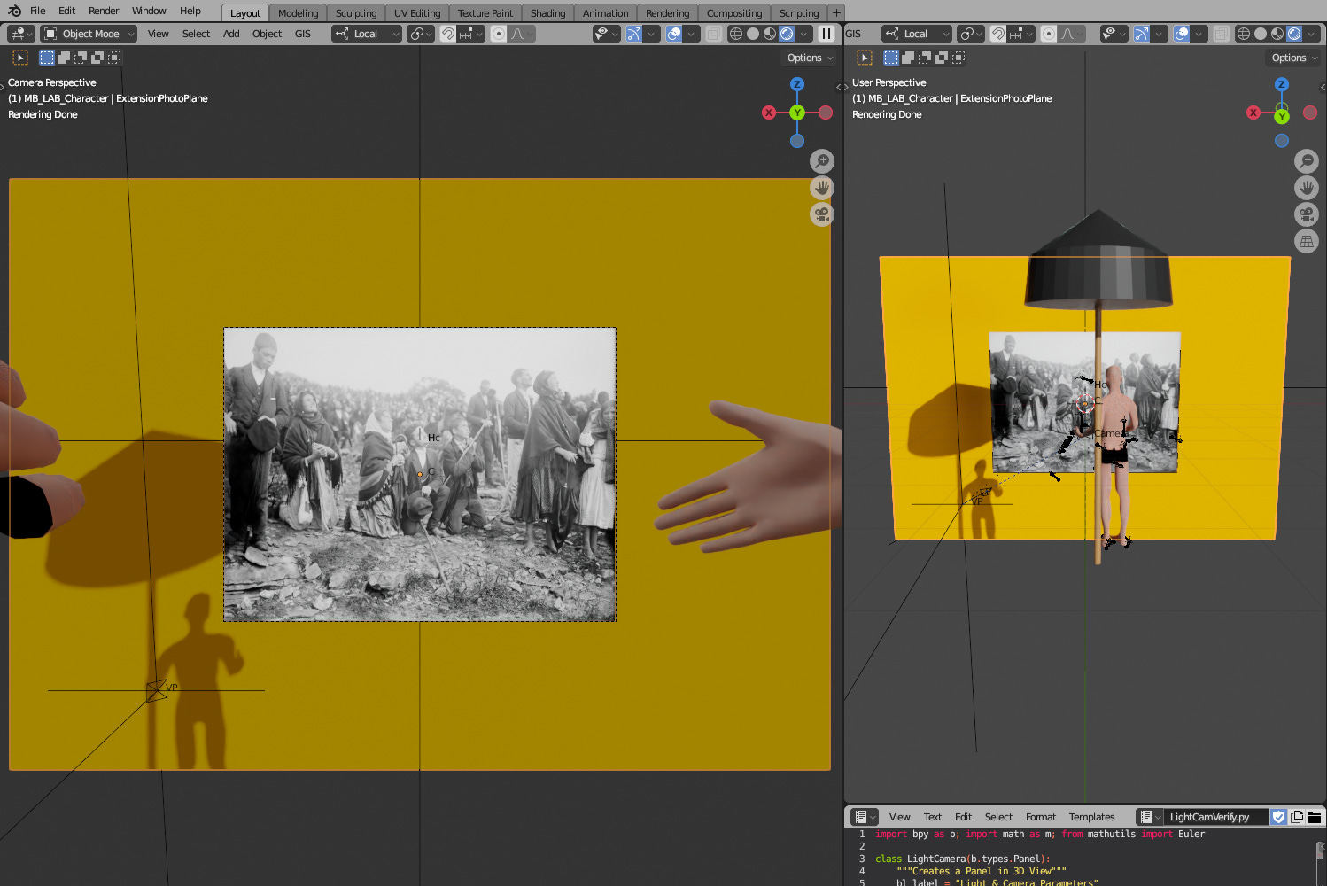Switch to the Sculpting workspace tab

[356, 13]
